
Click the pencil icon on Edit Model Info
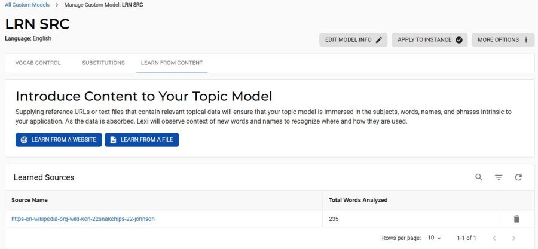point(379,40)
